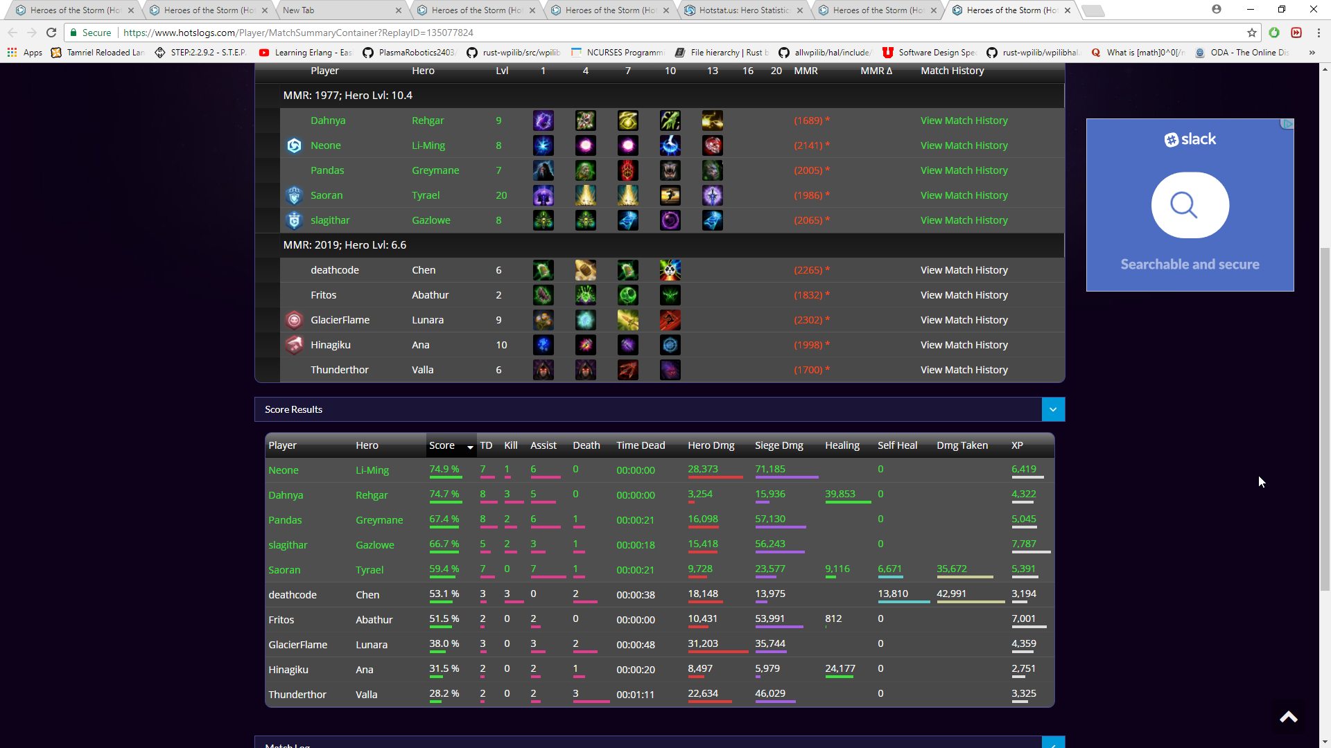Viewport: 1331px width, 748px height.
Task: Click Tyrael's level 10 talent icon
Action: click(670, 195)
